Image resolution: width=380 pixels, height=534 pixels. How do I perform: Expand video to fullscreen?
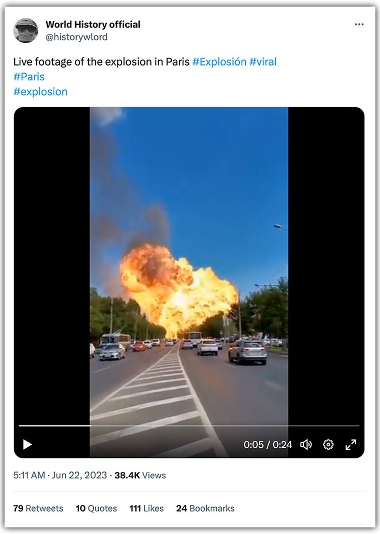click(x=351, y=445)
